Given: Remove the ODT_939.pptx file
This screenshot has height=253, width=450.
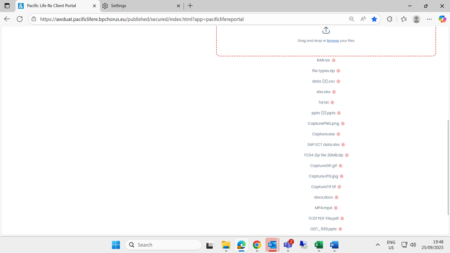Looking at the screenshot, I should [x=341, y=229].
